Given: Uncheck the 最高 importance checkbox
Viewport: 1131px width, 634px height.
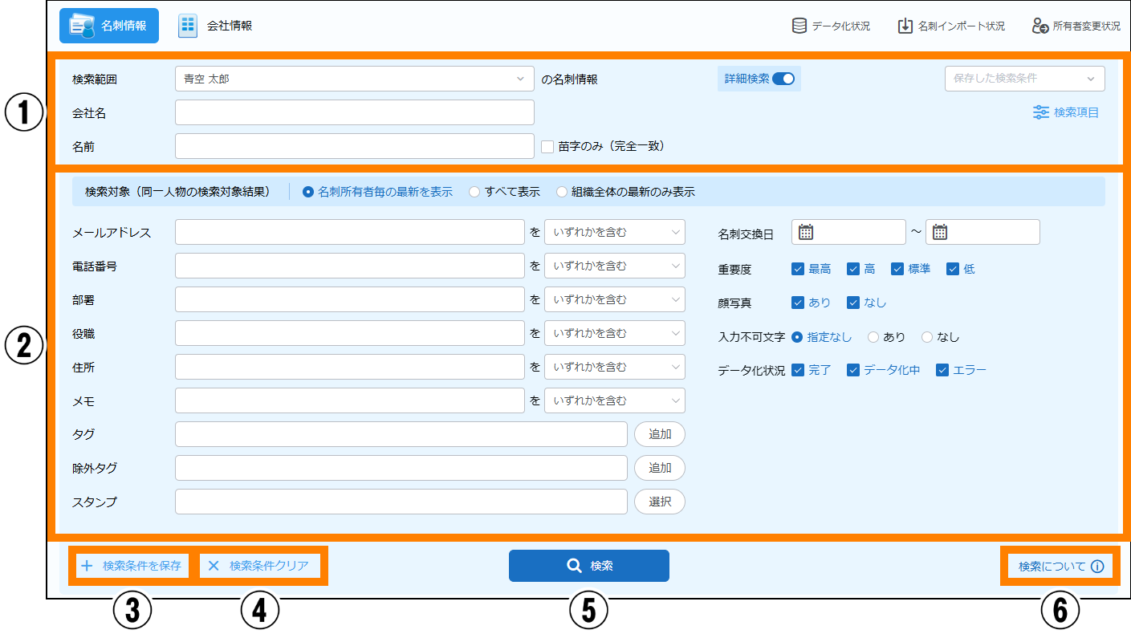Looking at the screenshot, I should coord(798,269).
